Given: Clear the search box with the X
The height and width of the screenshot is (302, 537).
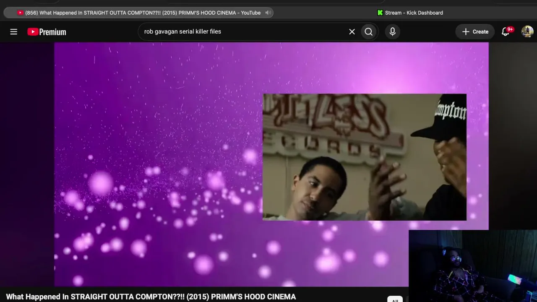Looking at the screenshot, I should 352,32.
